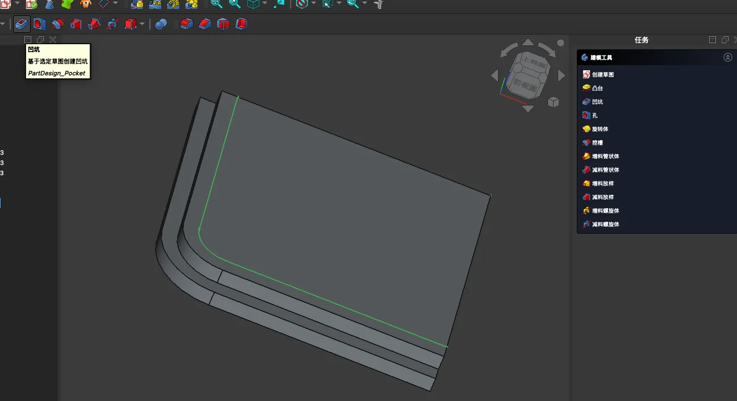Choose 旋转体 from the modeling tools list
737x401 pixels.
[x=600, y=129]
